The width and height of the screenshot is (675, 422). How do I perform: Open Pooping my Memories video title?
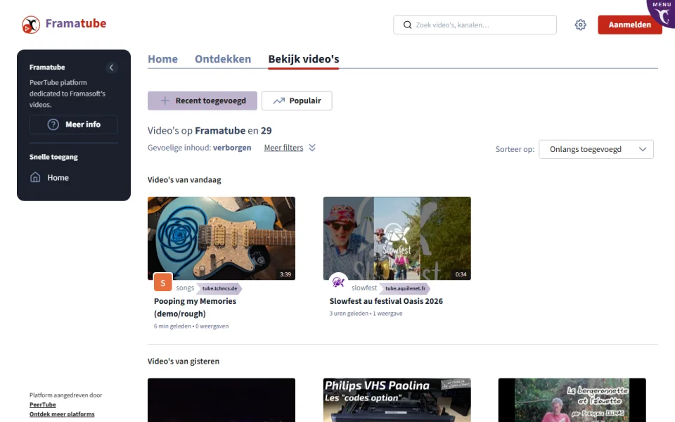pos(195,307)
